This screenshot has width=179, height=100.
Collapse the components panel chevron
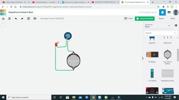point(143,58)
